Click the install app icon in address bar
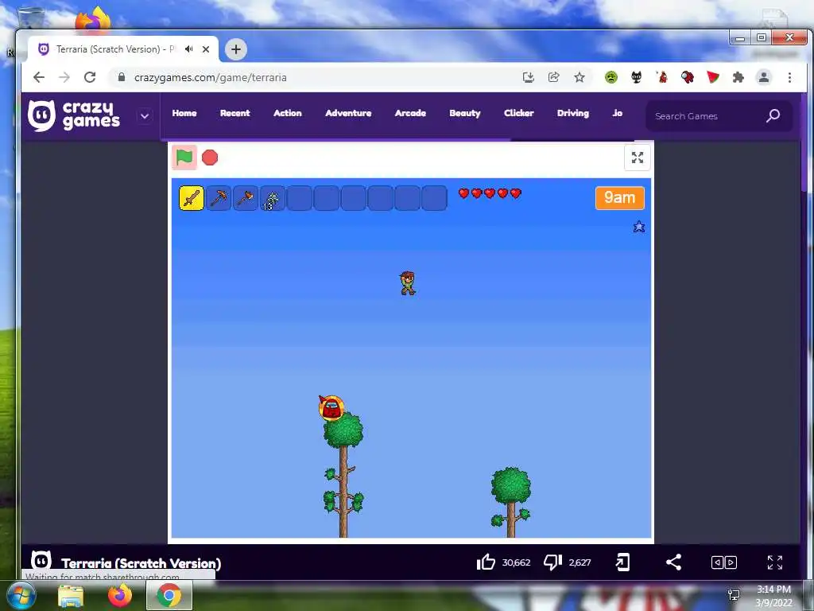This screenshot has height=611, width=814. (x=528, y=77)
